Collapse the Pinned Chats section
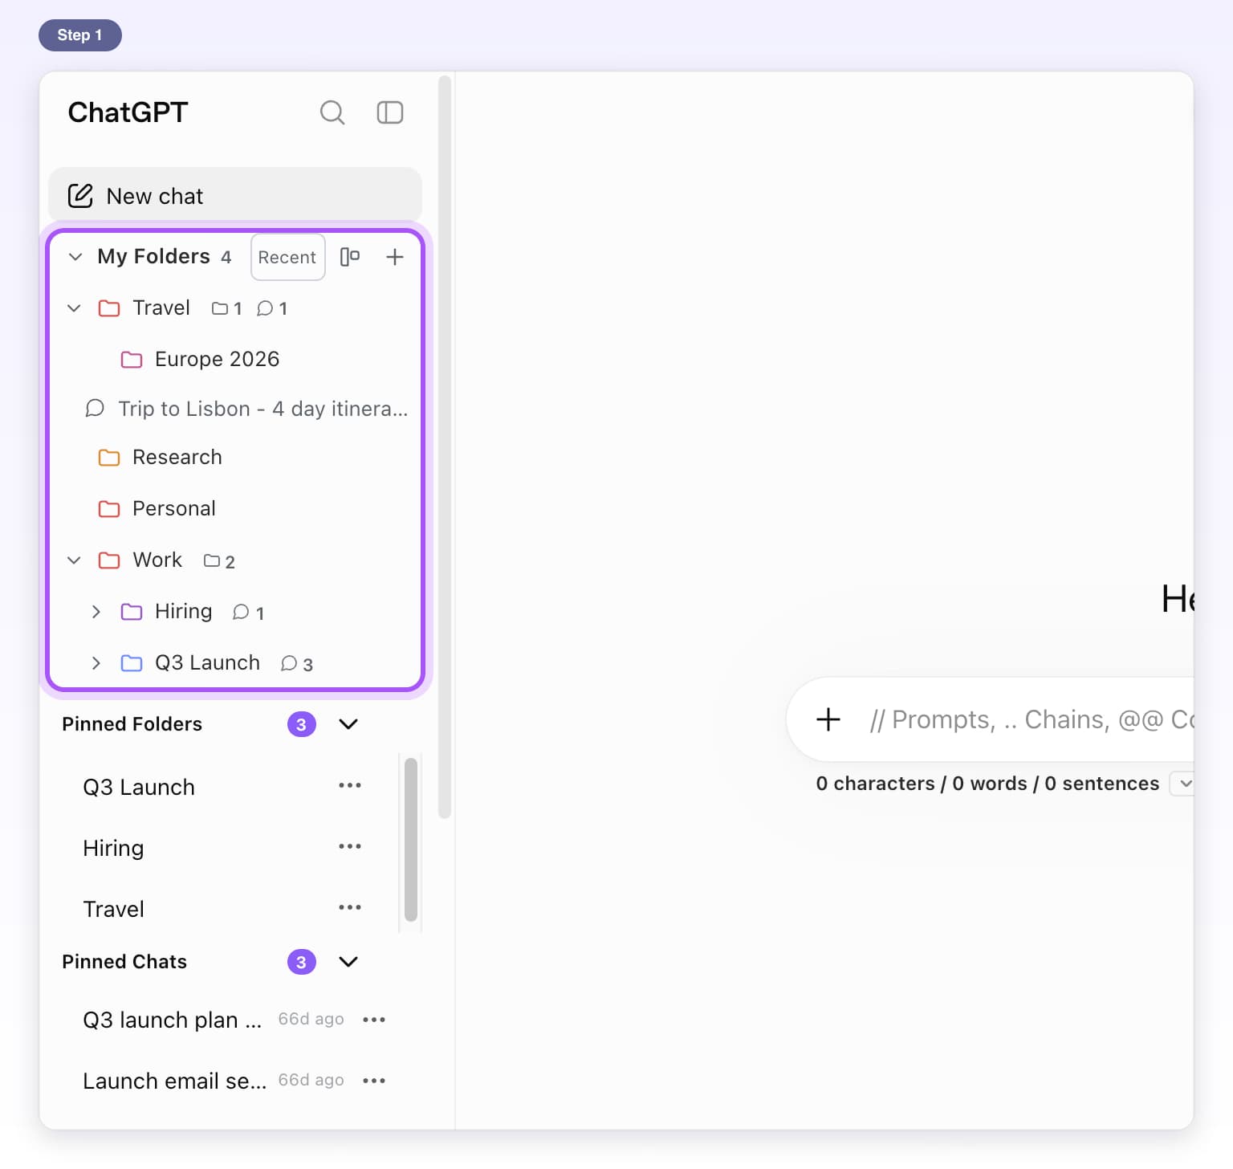Image resolution: width=1233 pixels, height=1169 pixels. point(348,962)
